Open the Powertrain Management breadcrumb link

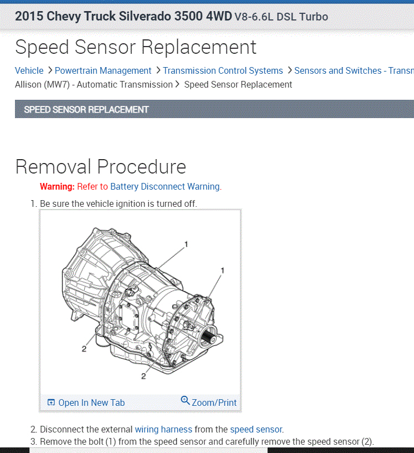click(103, 70)
